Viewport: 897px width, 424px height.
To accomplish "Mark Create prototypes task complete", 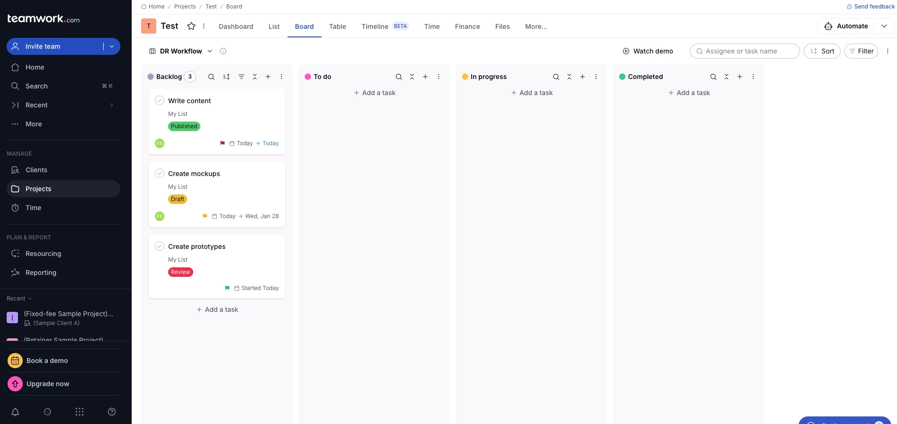I will point(160,246).
